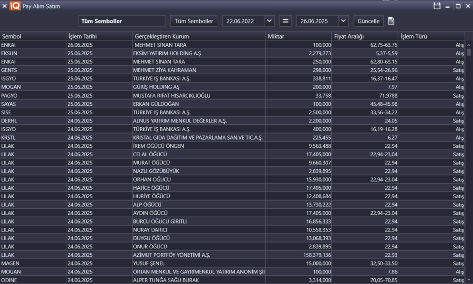This screenshot has height=284, width=473.
Task: Click ORHAN ÖĞÜCÜ cell
Action: coord(199,179)
